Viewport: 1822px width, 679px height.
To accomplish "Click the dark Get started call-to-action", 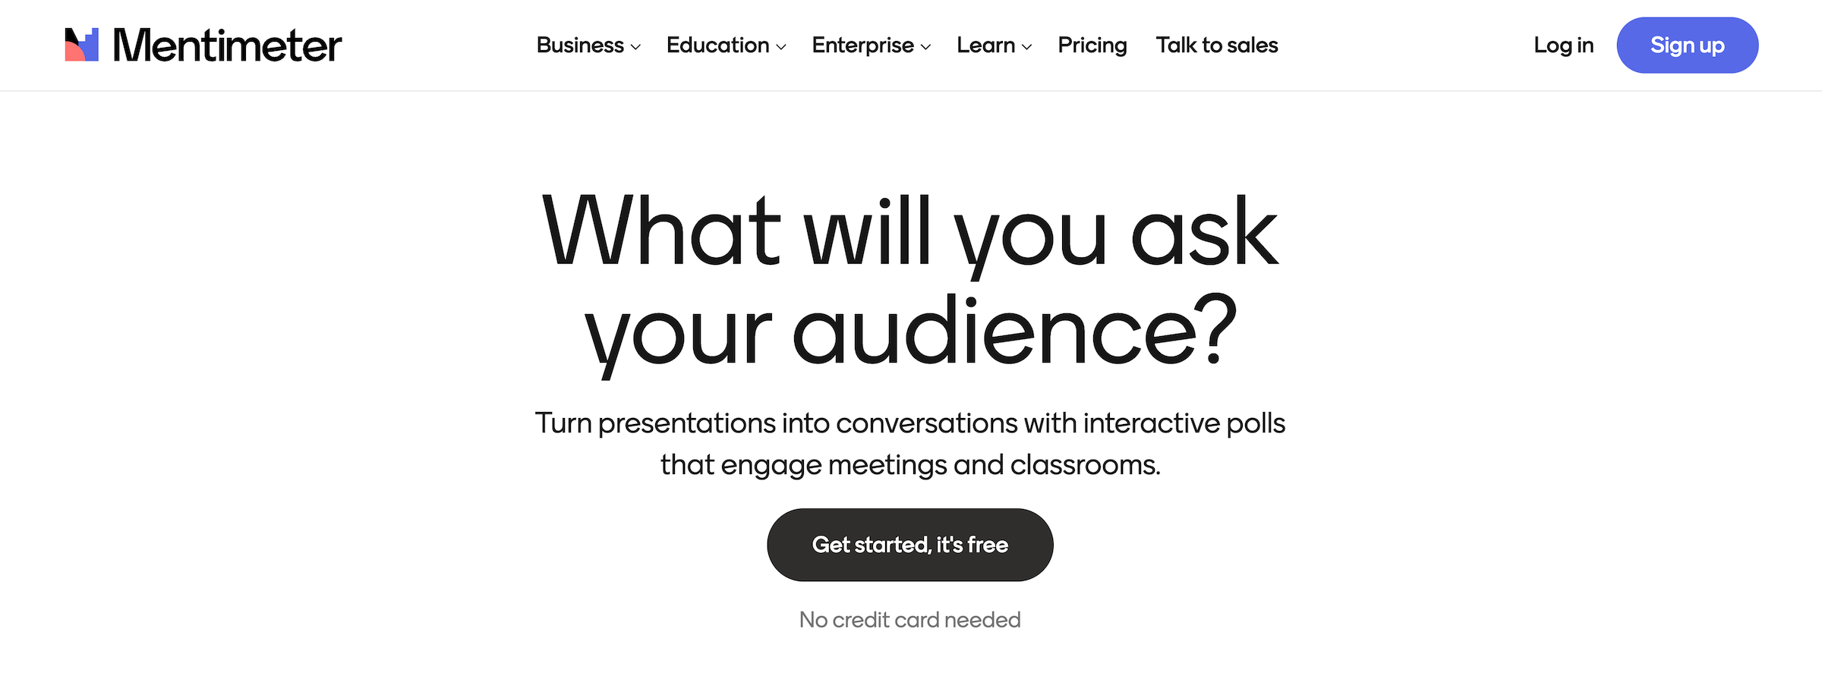I will [x=909, y=544].
